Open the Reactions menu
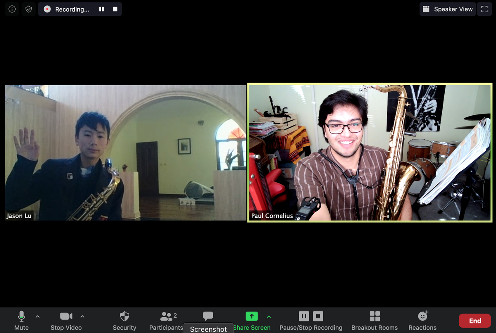 (422, 321)
